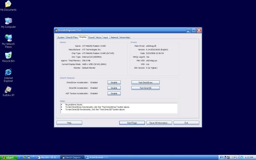Click the 'ati2mtag.sys' Mini VDD value
256x160 pixels.
click(151, 60)
